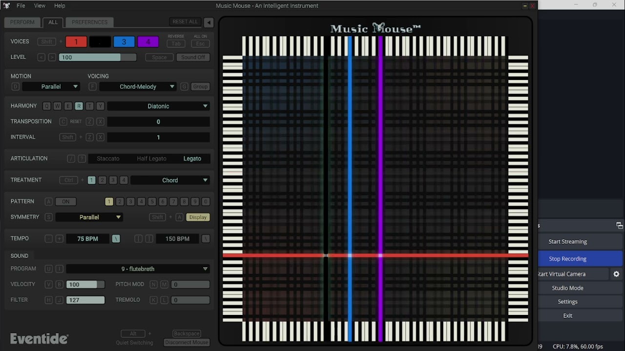Viewport: 625px width, 351px height.
Task: Click the Interval value field showing 1
Action: (159, 137)
